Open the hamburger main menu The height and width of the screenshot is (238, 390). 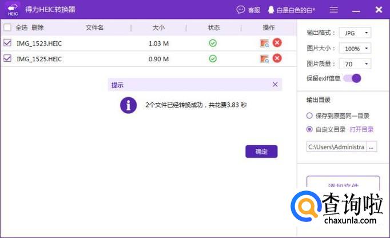point(333,10)
